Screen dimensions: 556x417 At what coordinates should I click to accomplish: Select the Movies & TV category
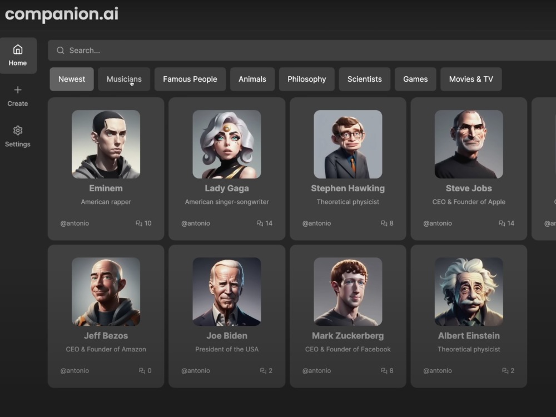click(471, 79)
